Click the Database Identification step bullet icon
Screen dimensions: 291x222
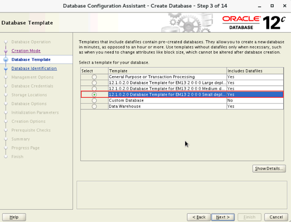[x=6, y=69]
